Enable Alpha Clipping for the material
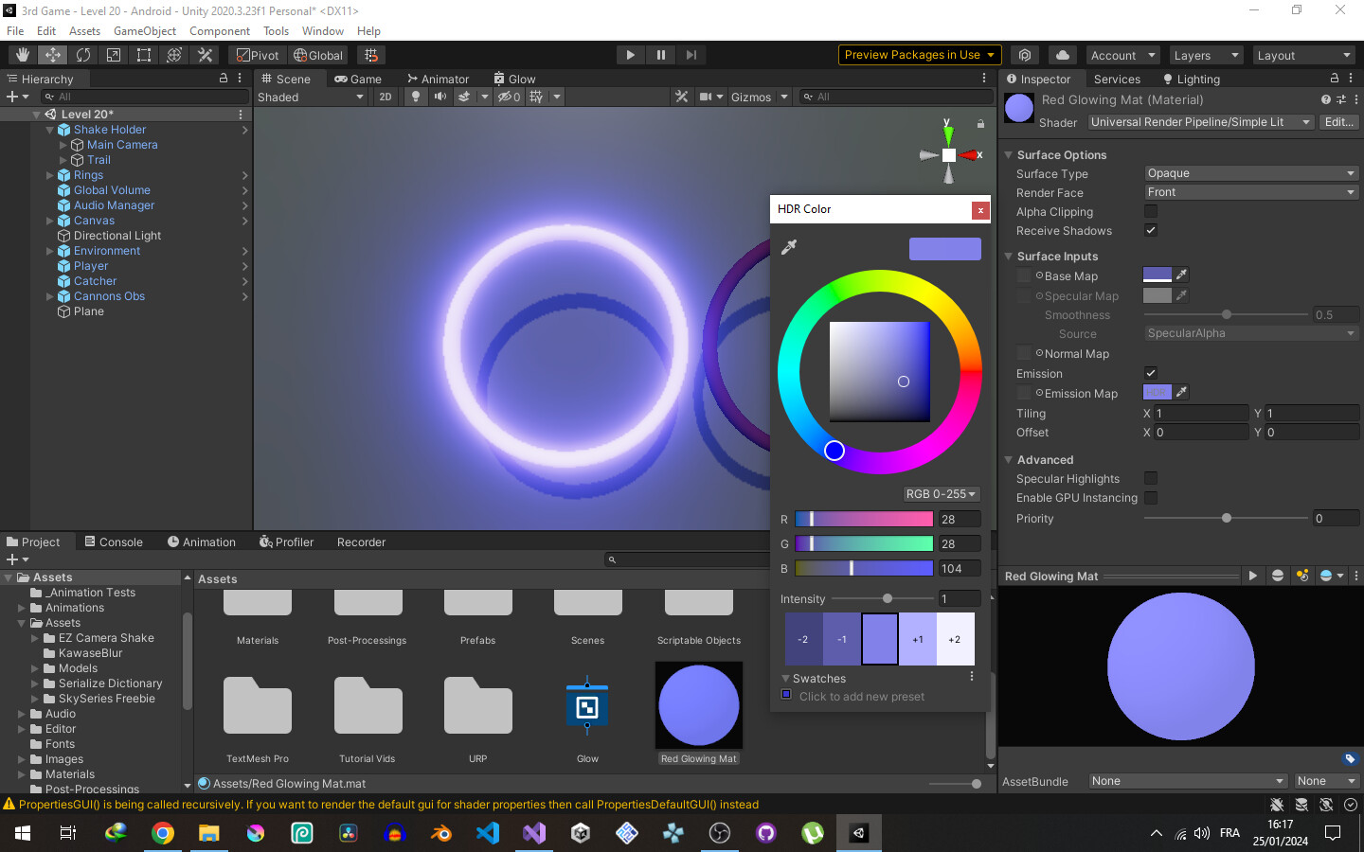Screen dimensions: 1364x852 (x=1150, y=211)
